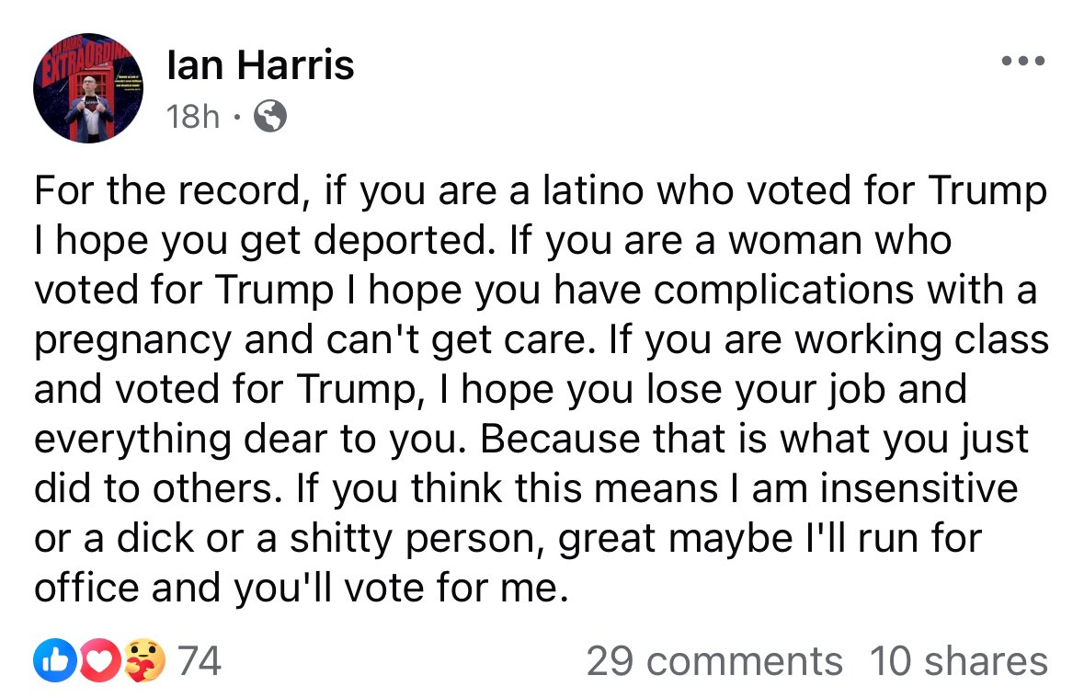
Task: Click the word "insensitive" in the post
Action: [x=919, y=488]
